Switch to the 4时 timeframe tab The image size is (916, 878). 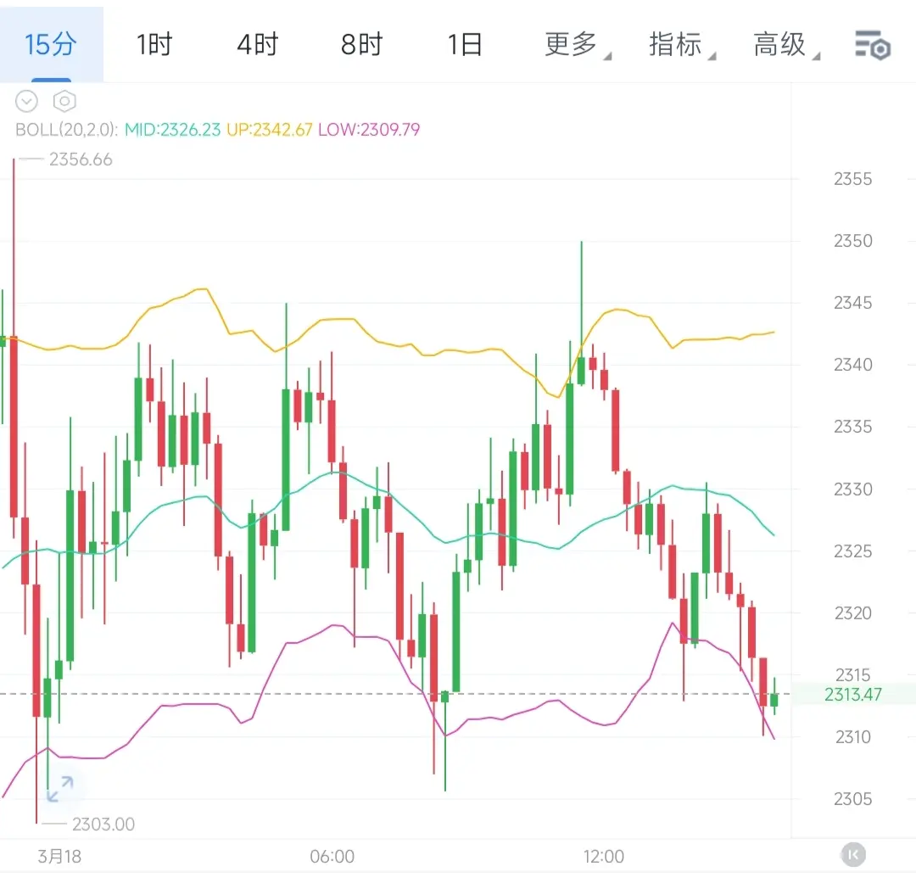(258, 45)
